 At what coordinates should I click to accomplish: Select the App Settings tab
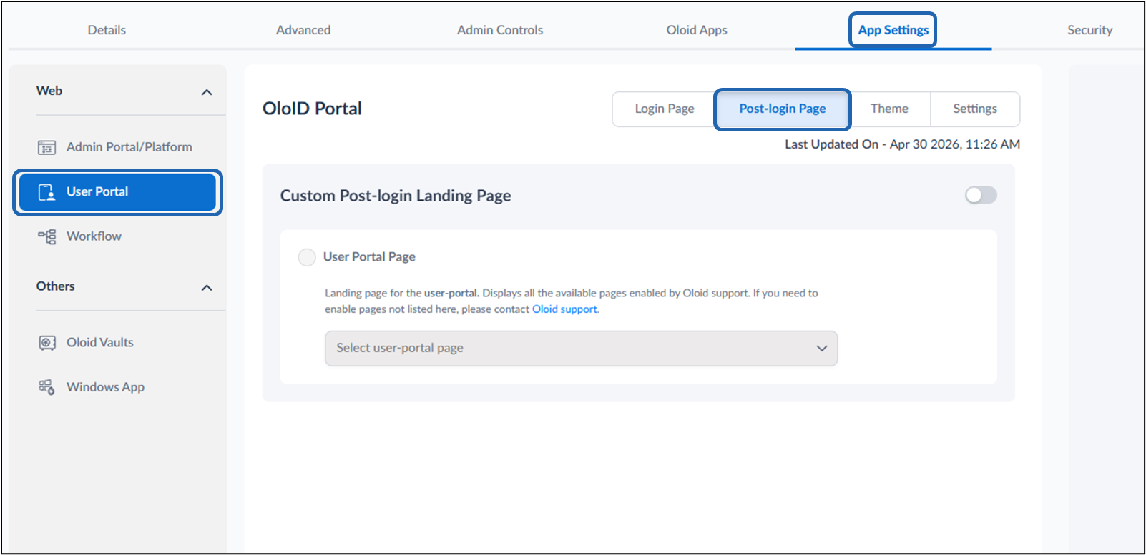point(893,30)
